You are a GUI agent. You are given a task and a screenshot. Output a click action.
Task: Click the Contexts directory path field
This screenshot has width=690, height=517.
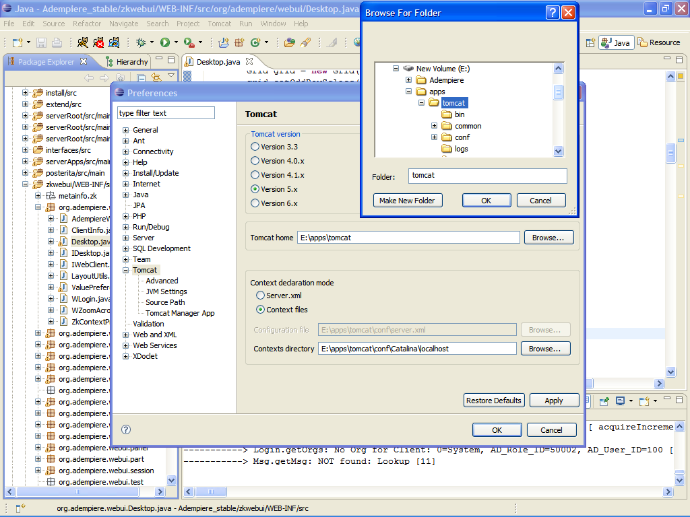click(417, 349)
